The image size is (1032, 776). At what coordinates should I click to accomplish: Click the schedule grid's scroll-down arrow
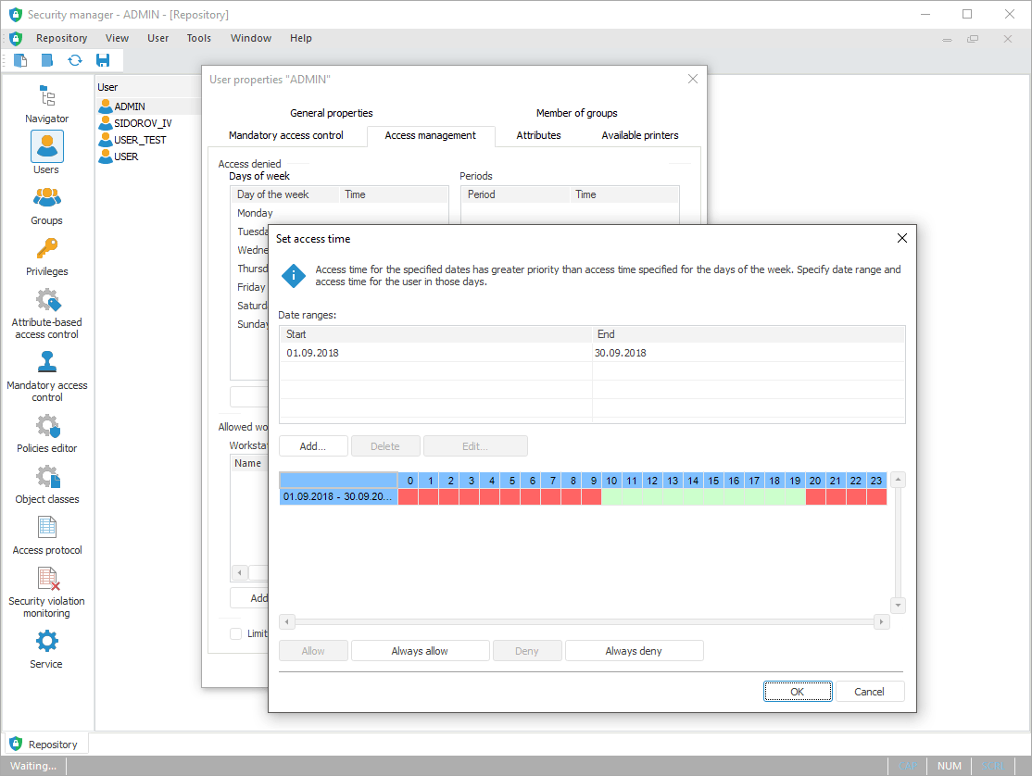(898, 605)
